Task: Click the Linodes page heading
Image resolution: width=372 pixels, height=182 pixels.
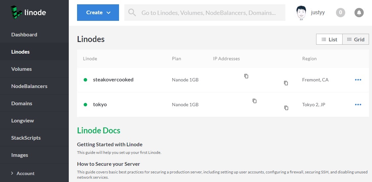Action: (x=91, y=39)
